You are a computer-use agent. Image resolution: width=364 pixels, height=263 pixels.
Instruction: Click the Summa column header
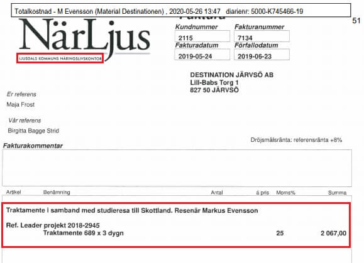[x=337, y=193]
